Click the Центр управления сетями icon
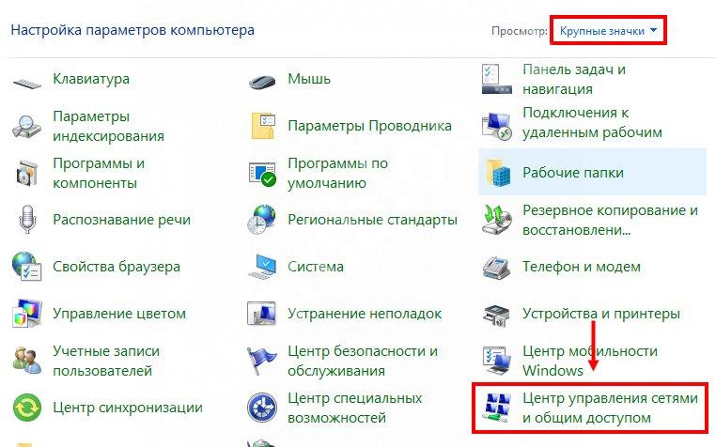 [497, 408]
